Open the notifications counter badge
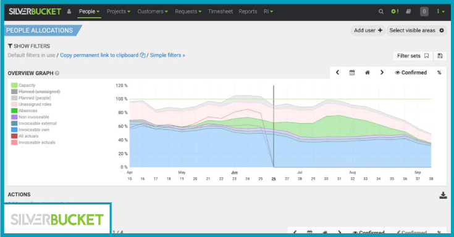 point(424,12)
